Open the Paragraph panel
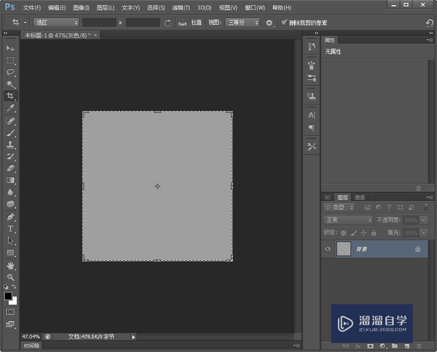Viewport: 437px width, 352px height. point(311,128)
